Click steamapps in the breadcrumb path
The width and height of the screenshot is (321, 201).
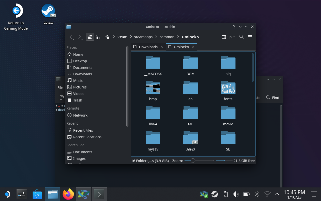pos(143,37)
